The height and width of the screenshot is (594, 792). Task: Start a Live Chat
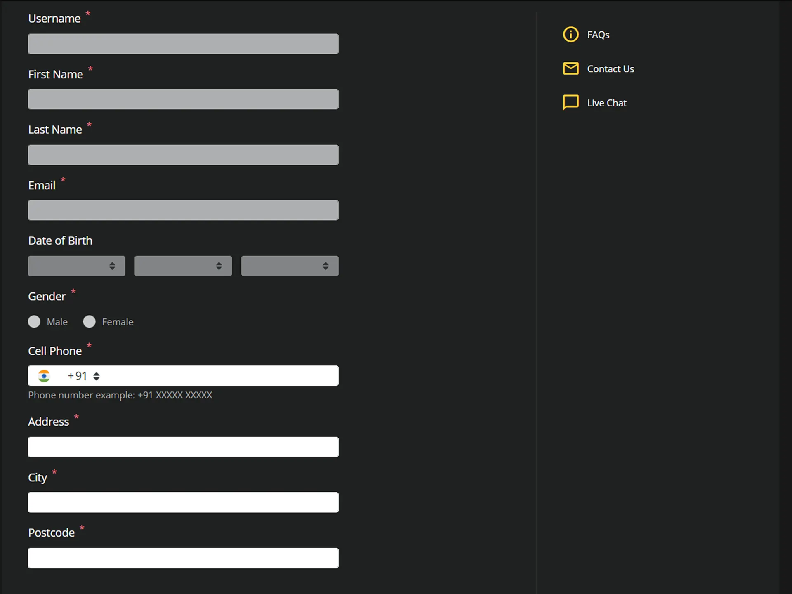607,103
